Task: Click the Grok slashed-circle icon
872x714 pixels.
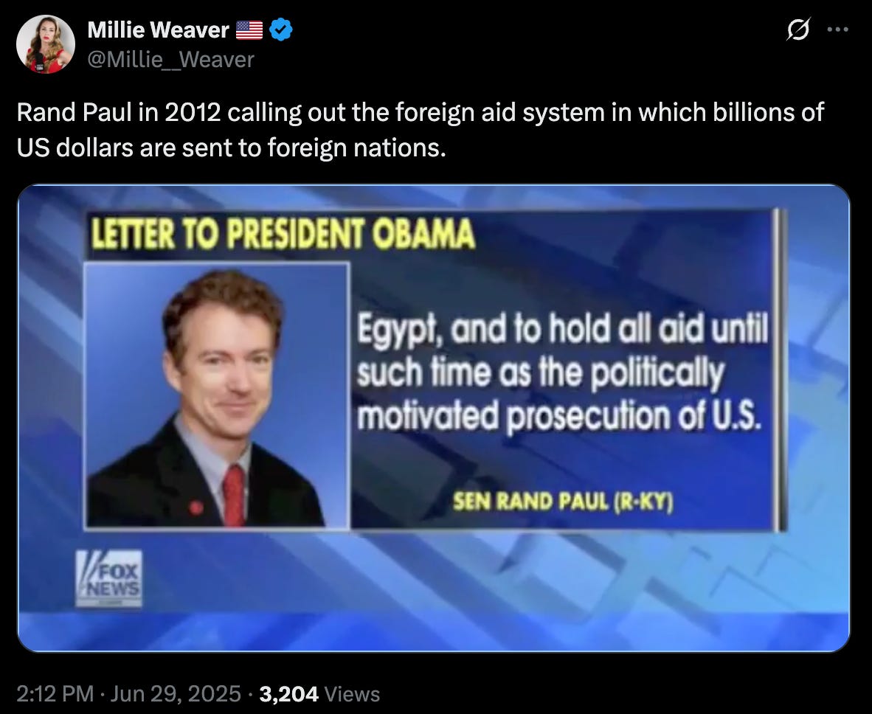Action: point(797,30)
